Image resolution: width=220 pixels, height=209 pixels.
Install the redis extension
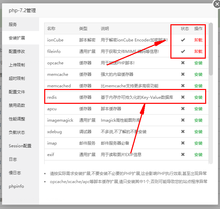(x=198, y=97)
